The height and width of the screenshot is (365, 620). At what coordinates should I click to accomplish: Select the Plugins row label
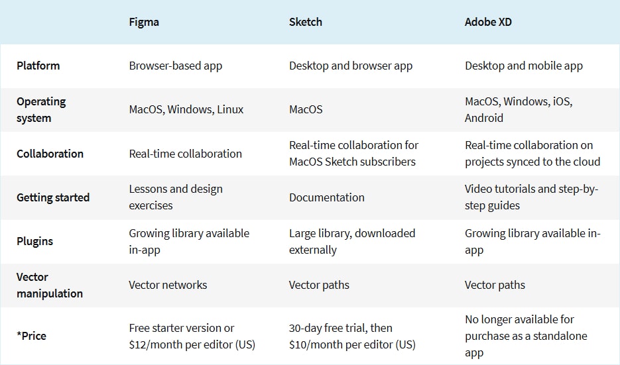tap(34, 241)
